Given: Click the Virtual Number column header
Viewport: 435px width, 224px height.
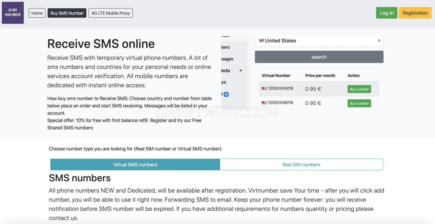Looking at the screenshot, I should (276, 75).
